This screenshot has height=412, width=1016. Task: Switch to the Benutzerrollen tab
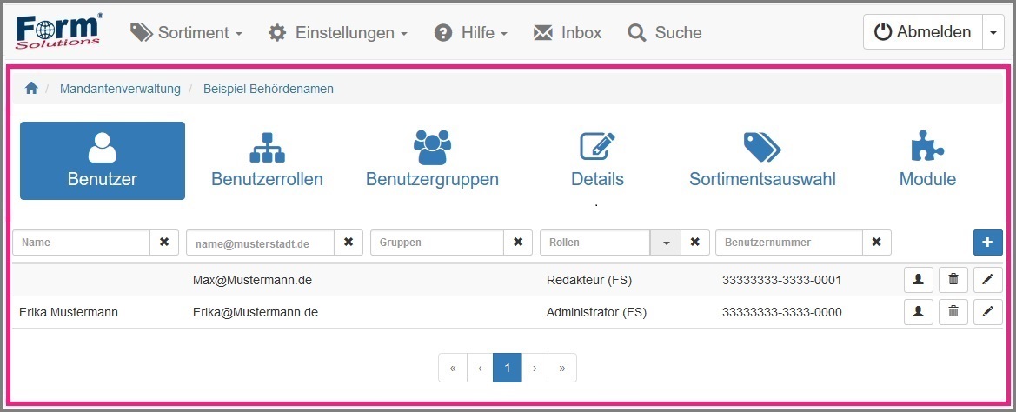pyautogui.click(x=267, y=161)
